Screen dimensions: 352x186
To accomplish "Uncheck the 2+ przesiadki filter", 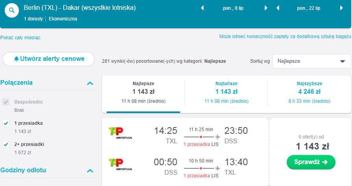I will point(6,144).
